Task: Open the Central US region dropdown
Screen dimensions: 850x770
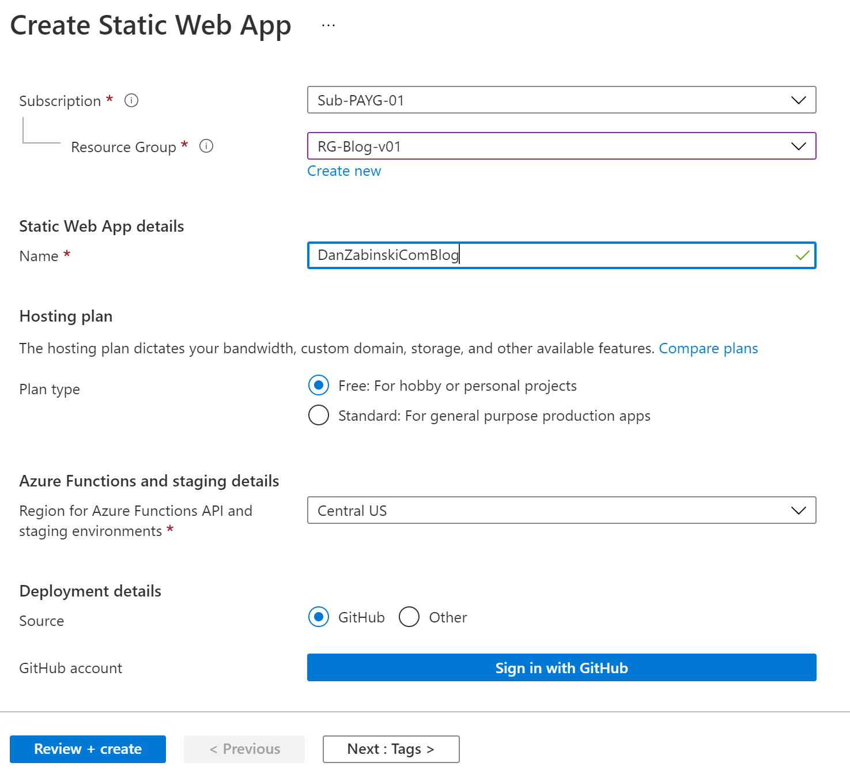Action: tap(562, 510)
